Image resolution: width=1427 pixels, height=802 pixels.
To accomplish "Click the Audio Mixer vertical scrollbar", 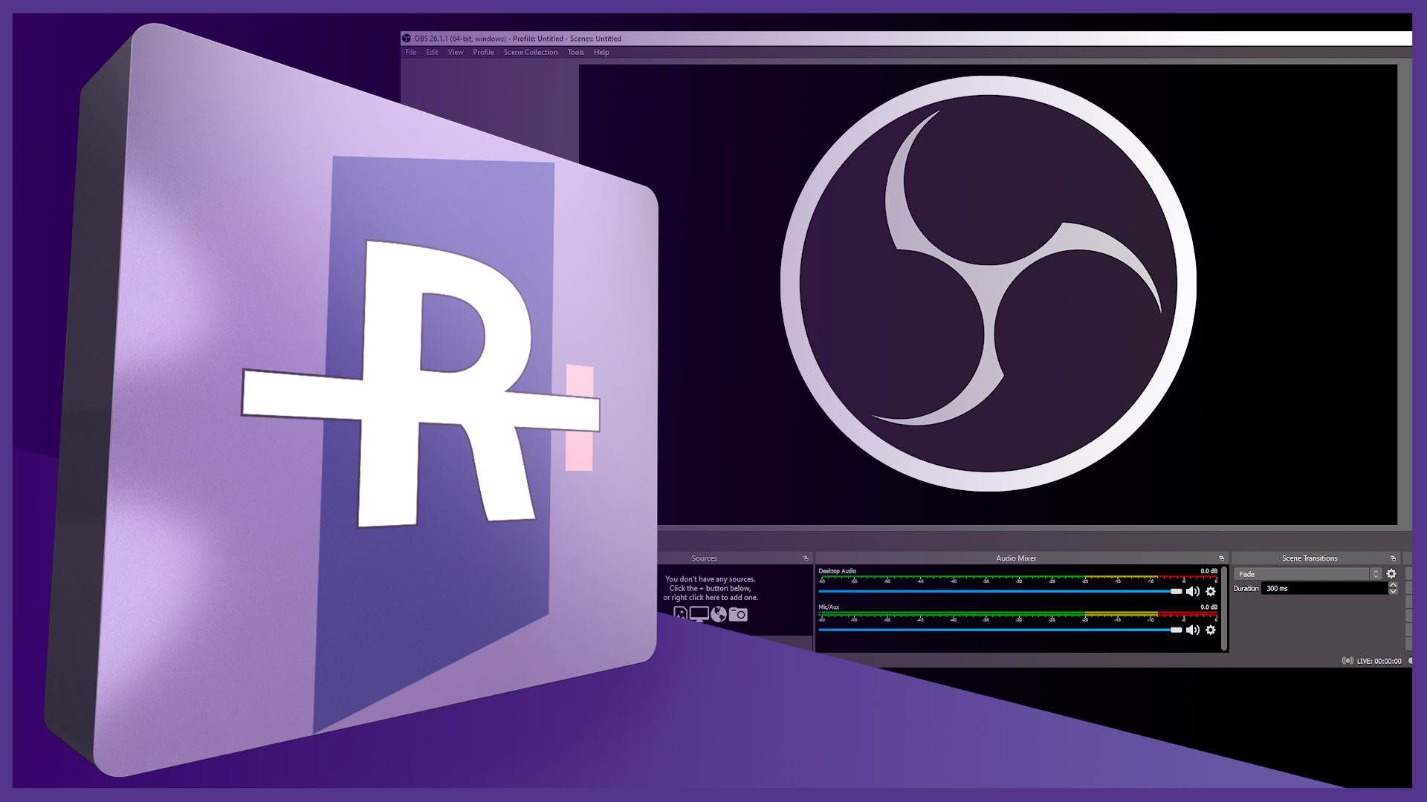I will pos(1224,609).
